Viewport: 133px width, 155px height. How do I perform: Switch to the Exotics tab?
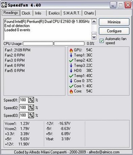point(54,13)
